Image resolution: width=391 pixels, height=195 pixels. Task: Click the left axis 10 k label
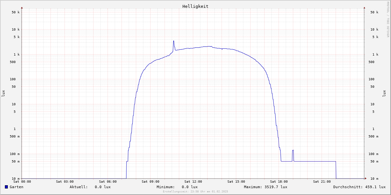pos(16,30)
